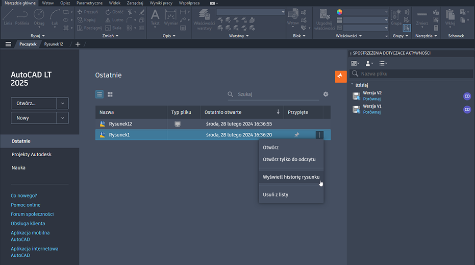Click the pin icon for Rysunek1

[x=297, y=135]
